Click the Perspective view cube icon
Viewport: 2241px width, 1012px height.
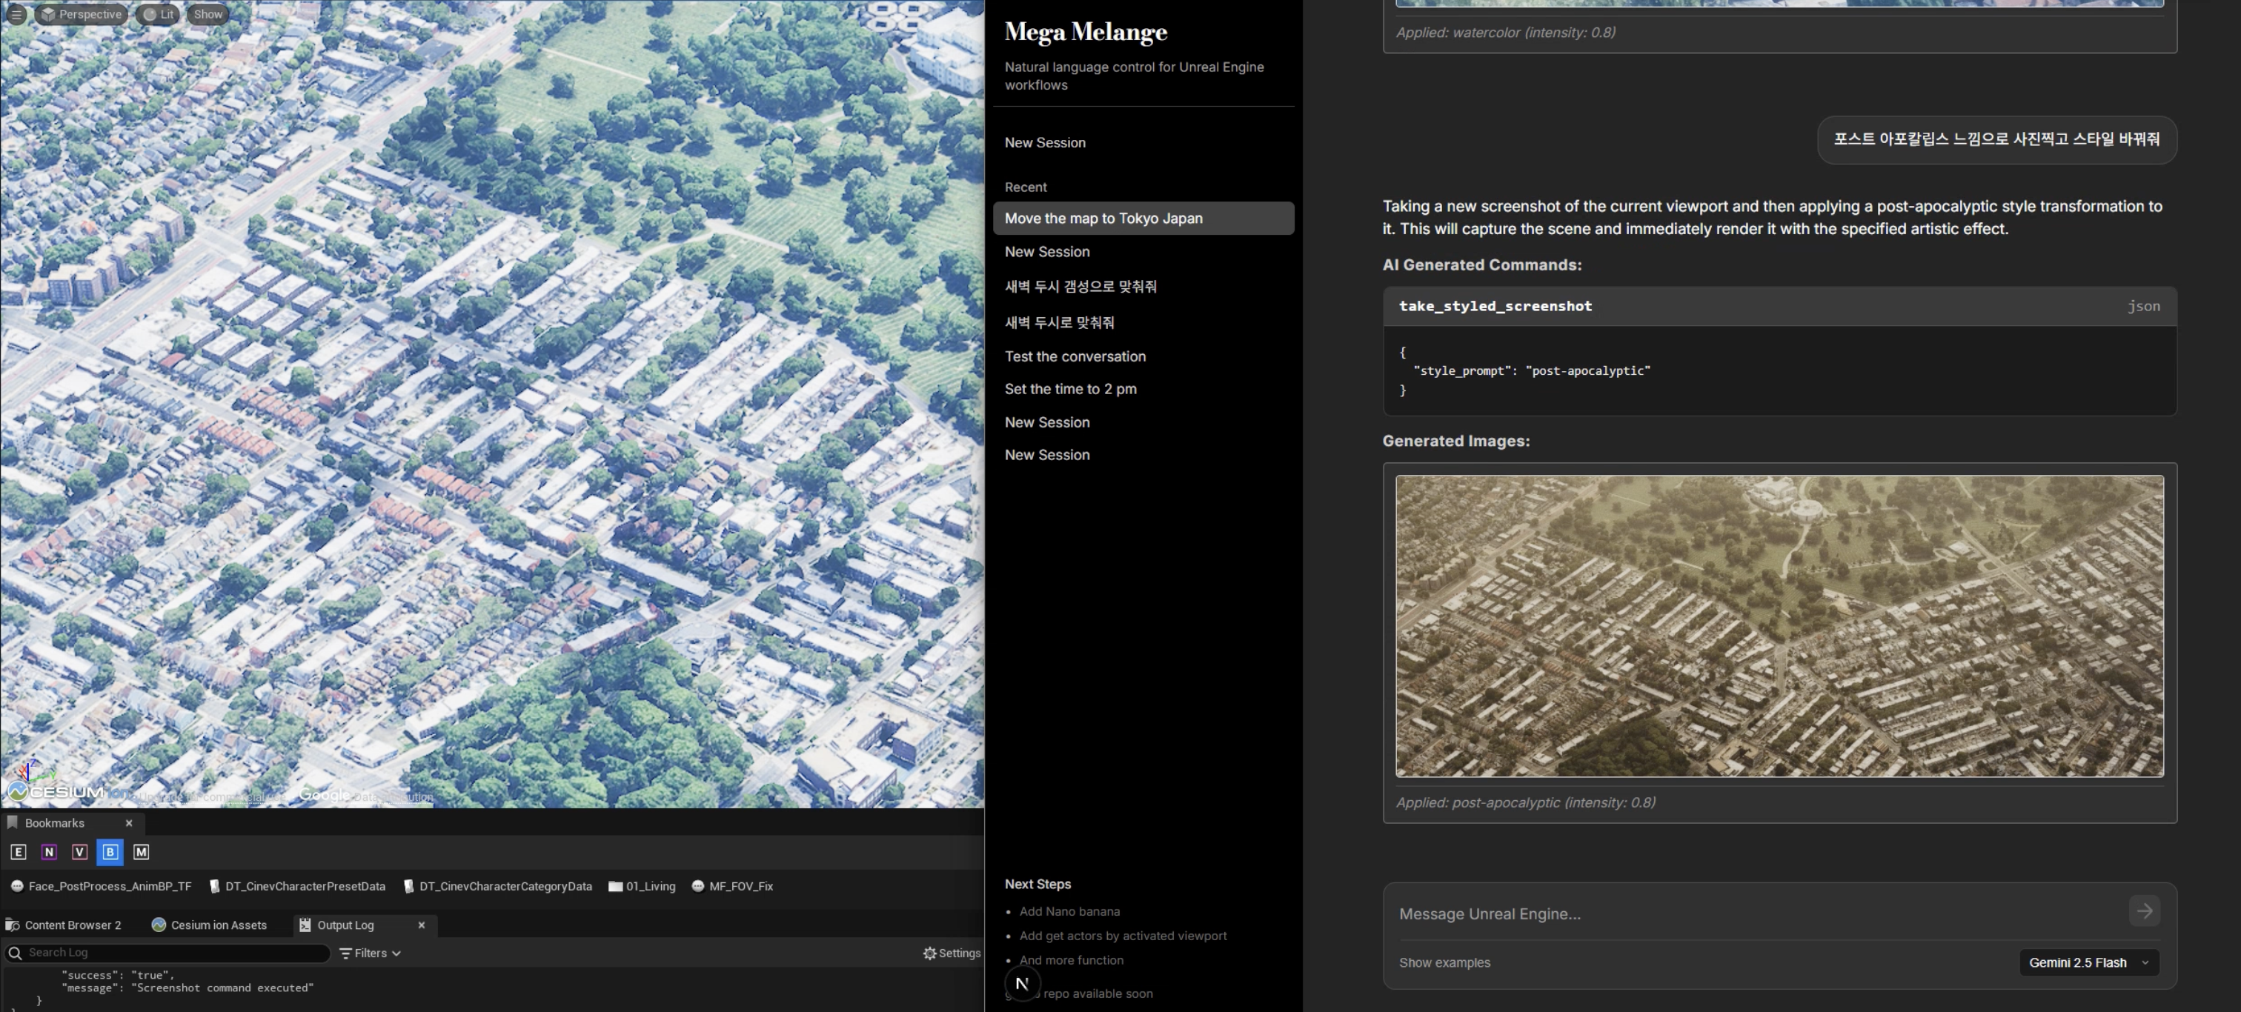(48, 14)
